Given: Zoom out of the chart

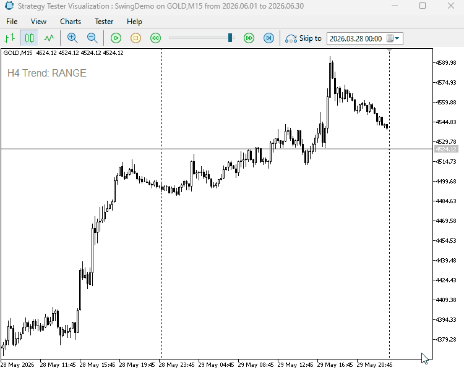Looking at the screenshot, I should tap(92, 38).
